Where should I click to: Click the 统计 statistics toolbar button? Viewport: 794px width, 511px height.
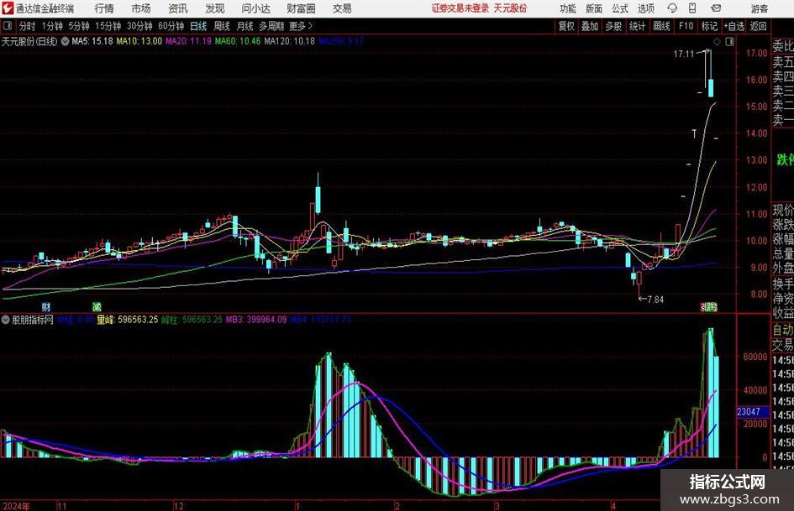coord(638,26)
